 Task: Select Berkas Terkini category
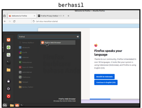coord(26,87)
